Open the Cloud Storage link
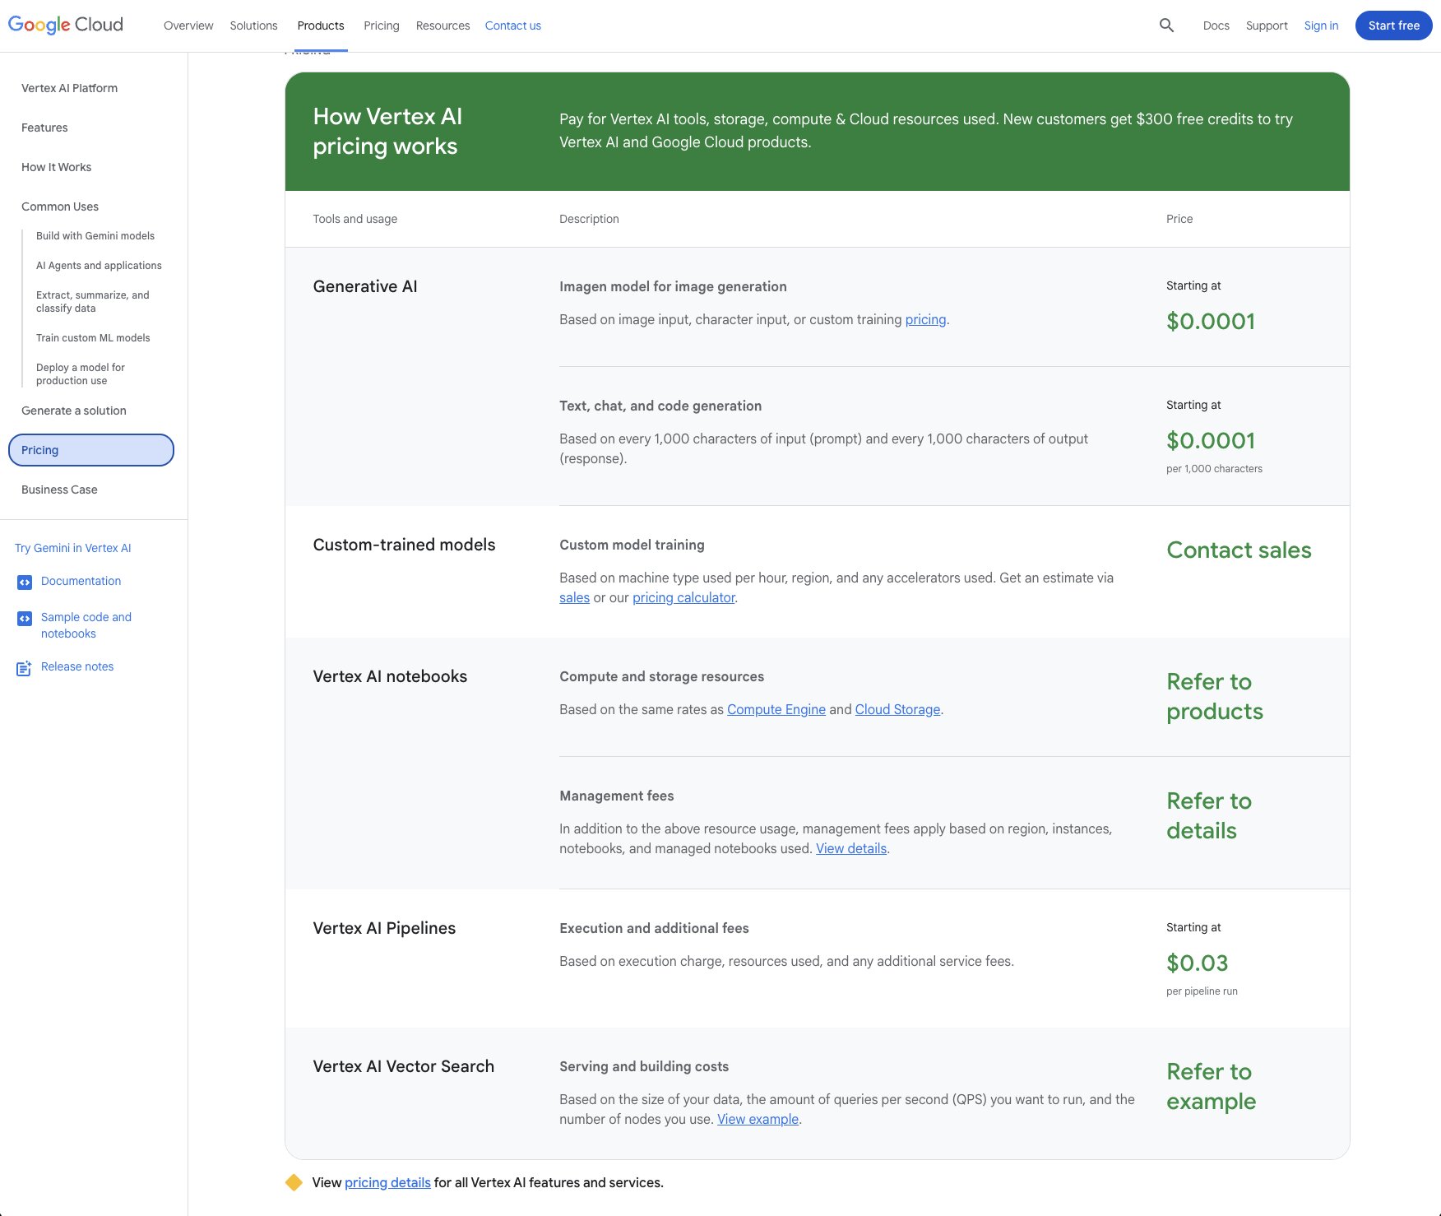Screen dimensions: 1441x1216 coord(897,709)
